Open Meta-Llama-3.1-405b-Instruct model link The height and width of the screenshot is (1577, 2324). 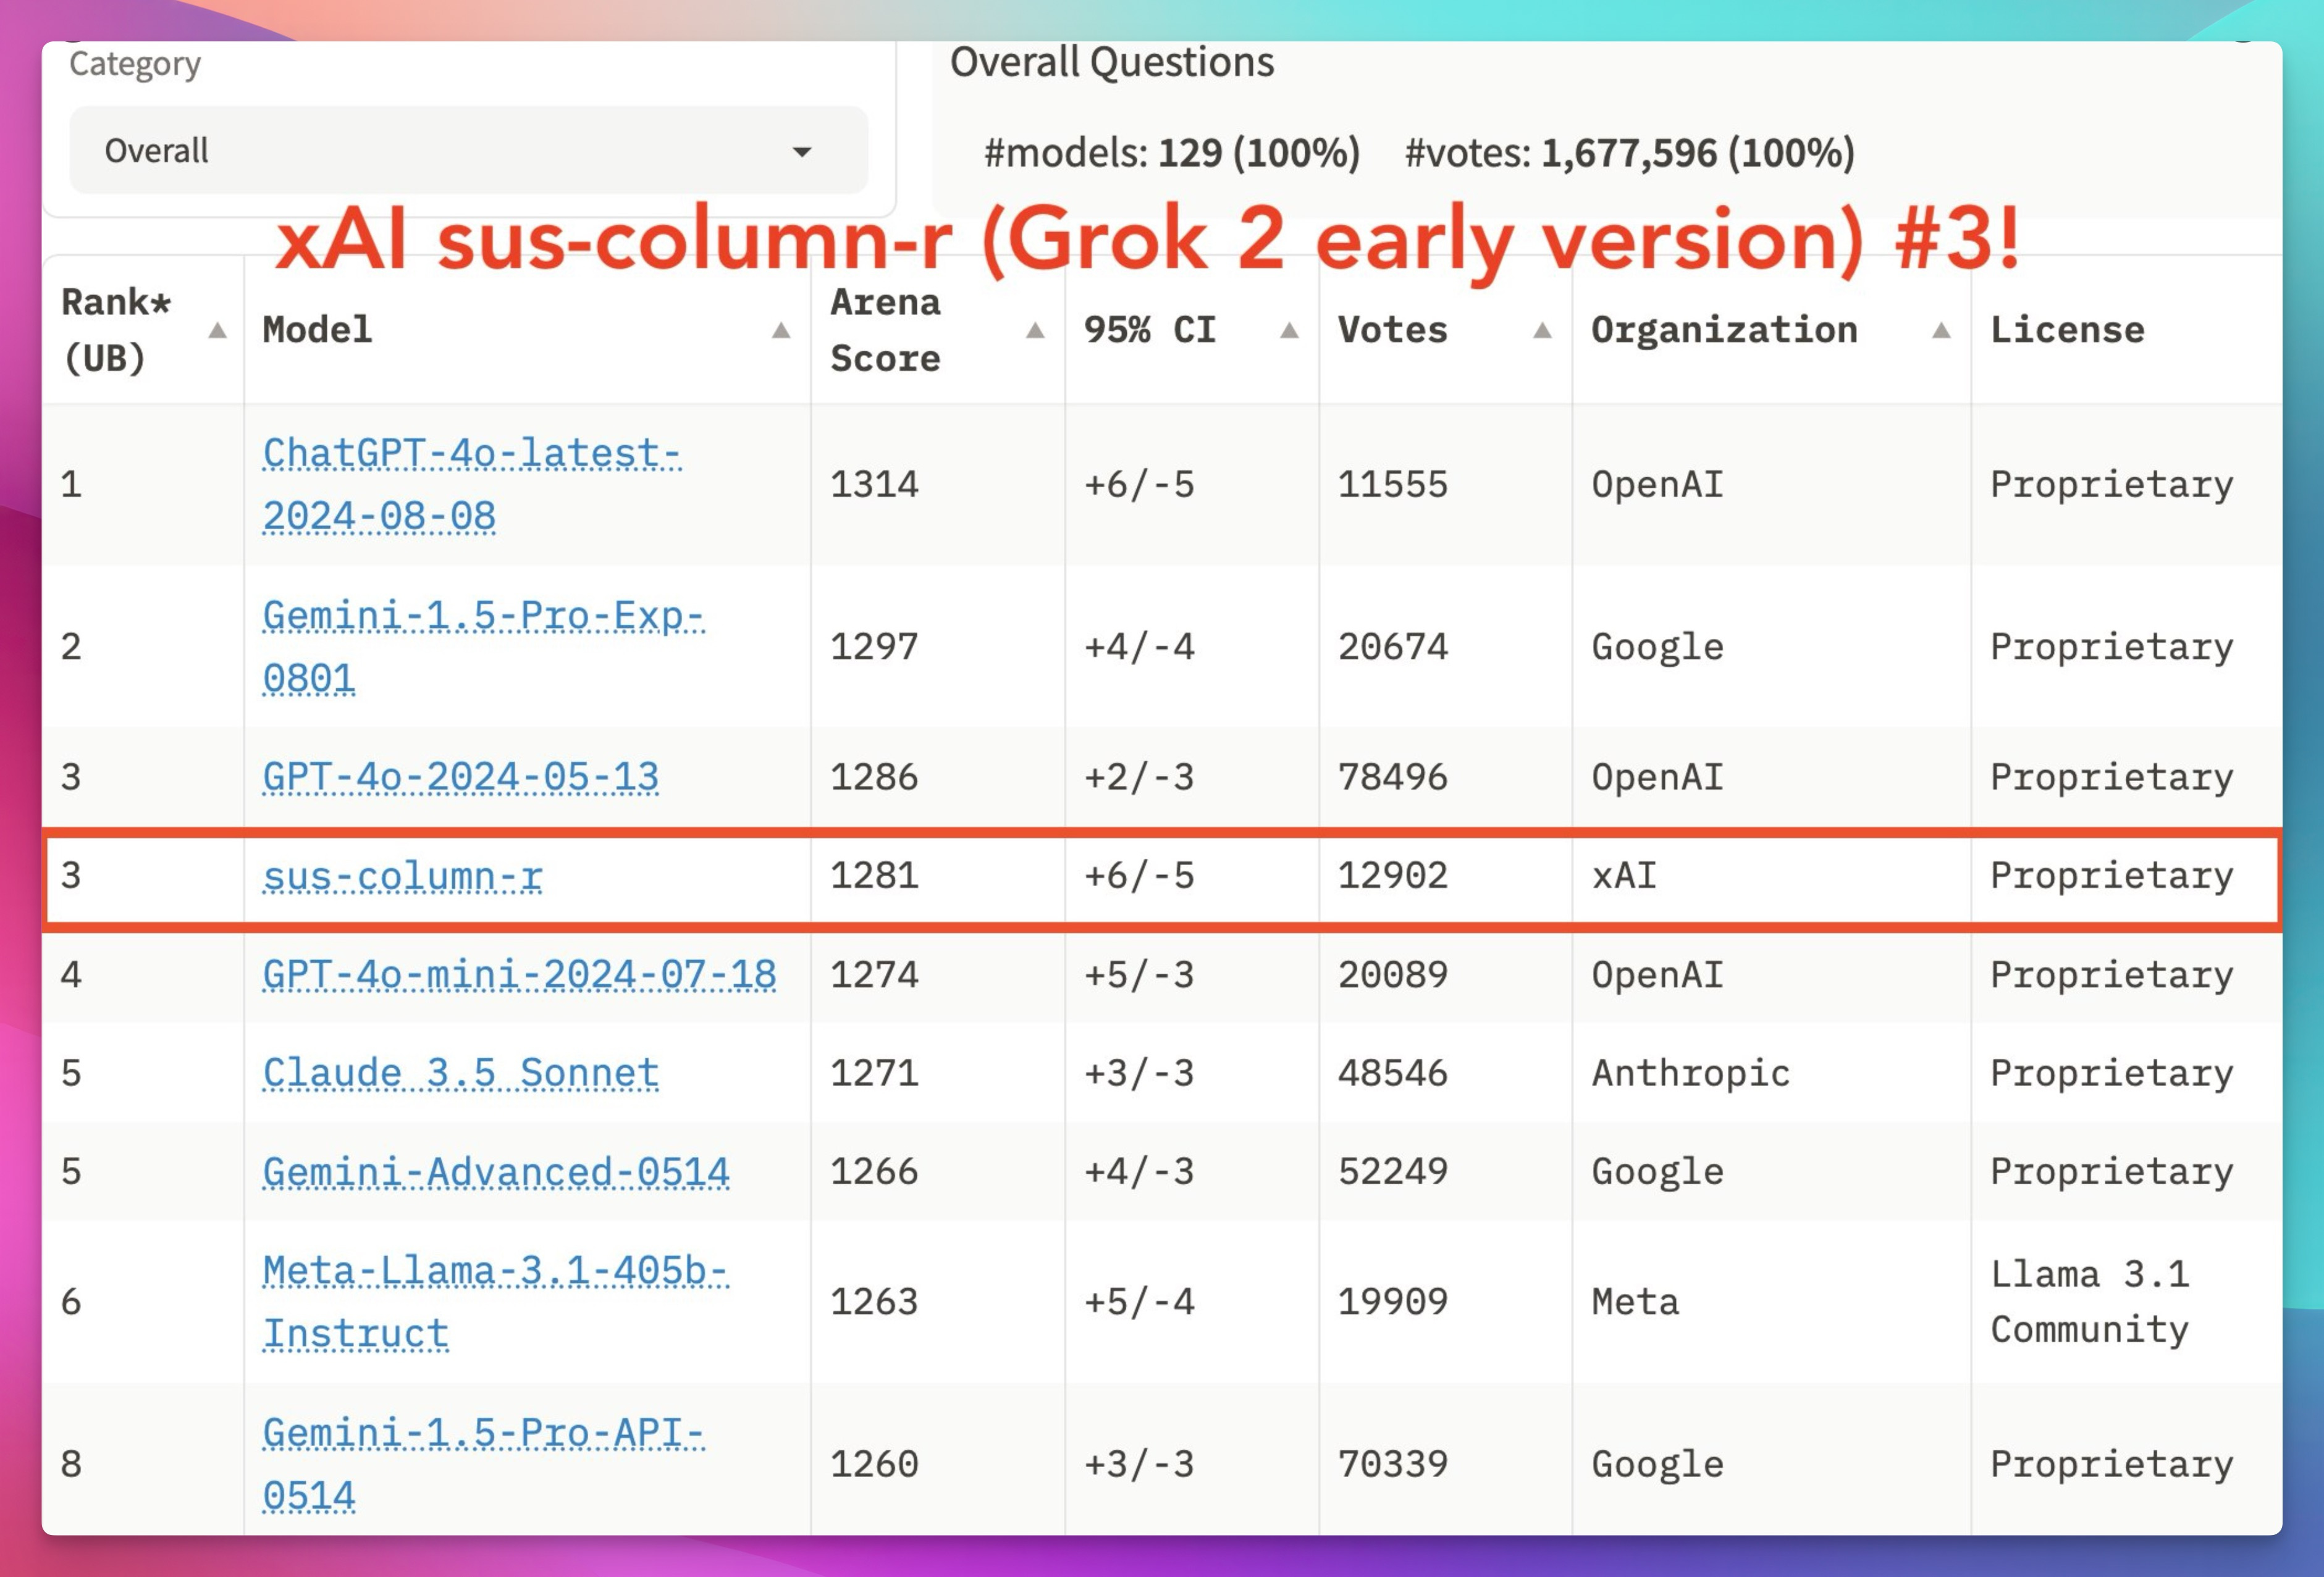point(495,1301)
